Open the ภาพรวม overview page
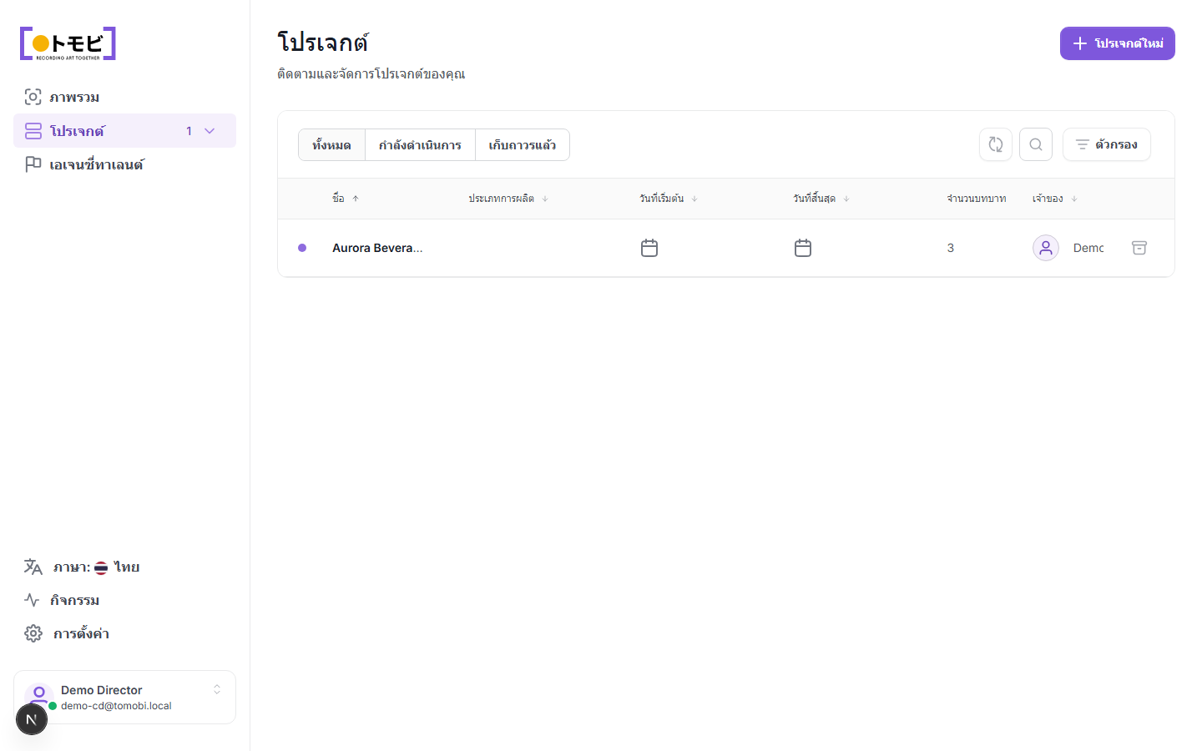Screen dimensions: 1202x751 point(124,97)
